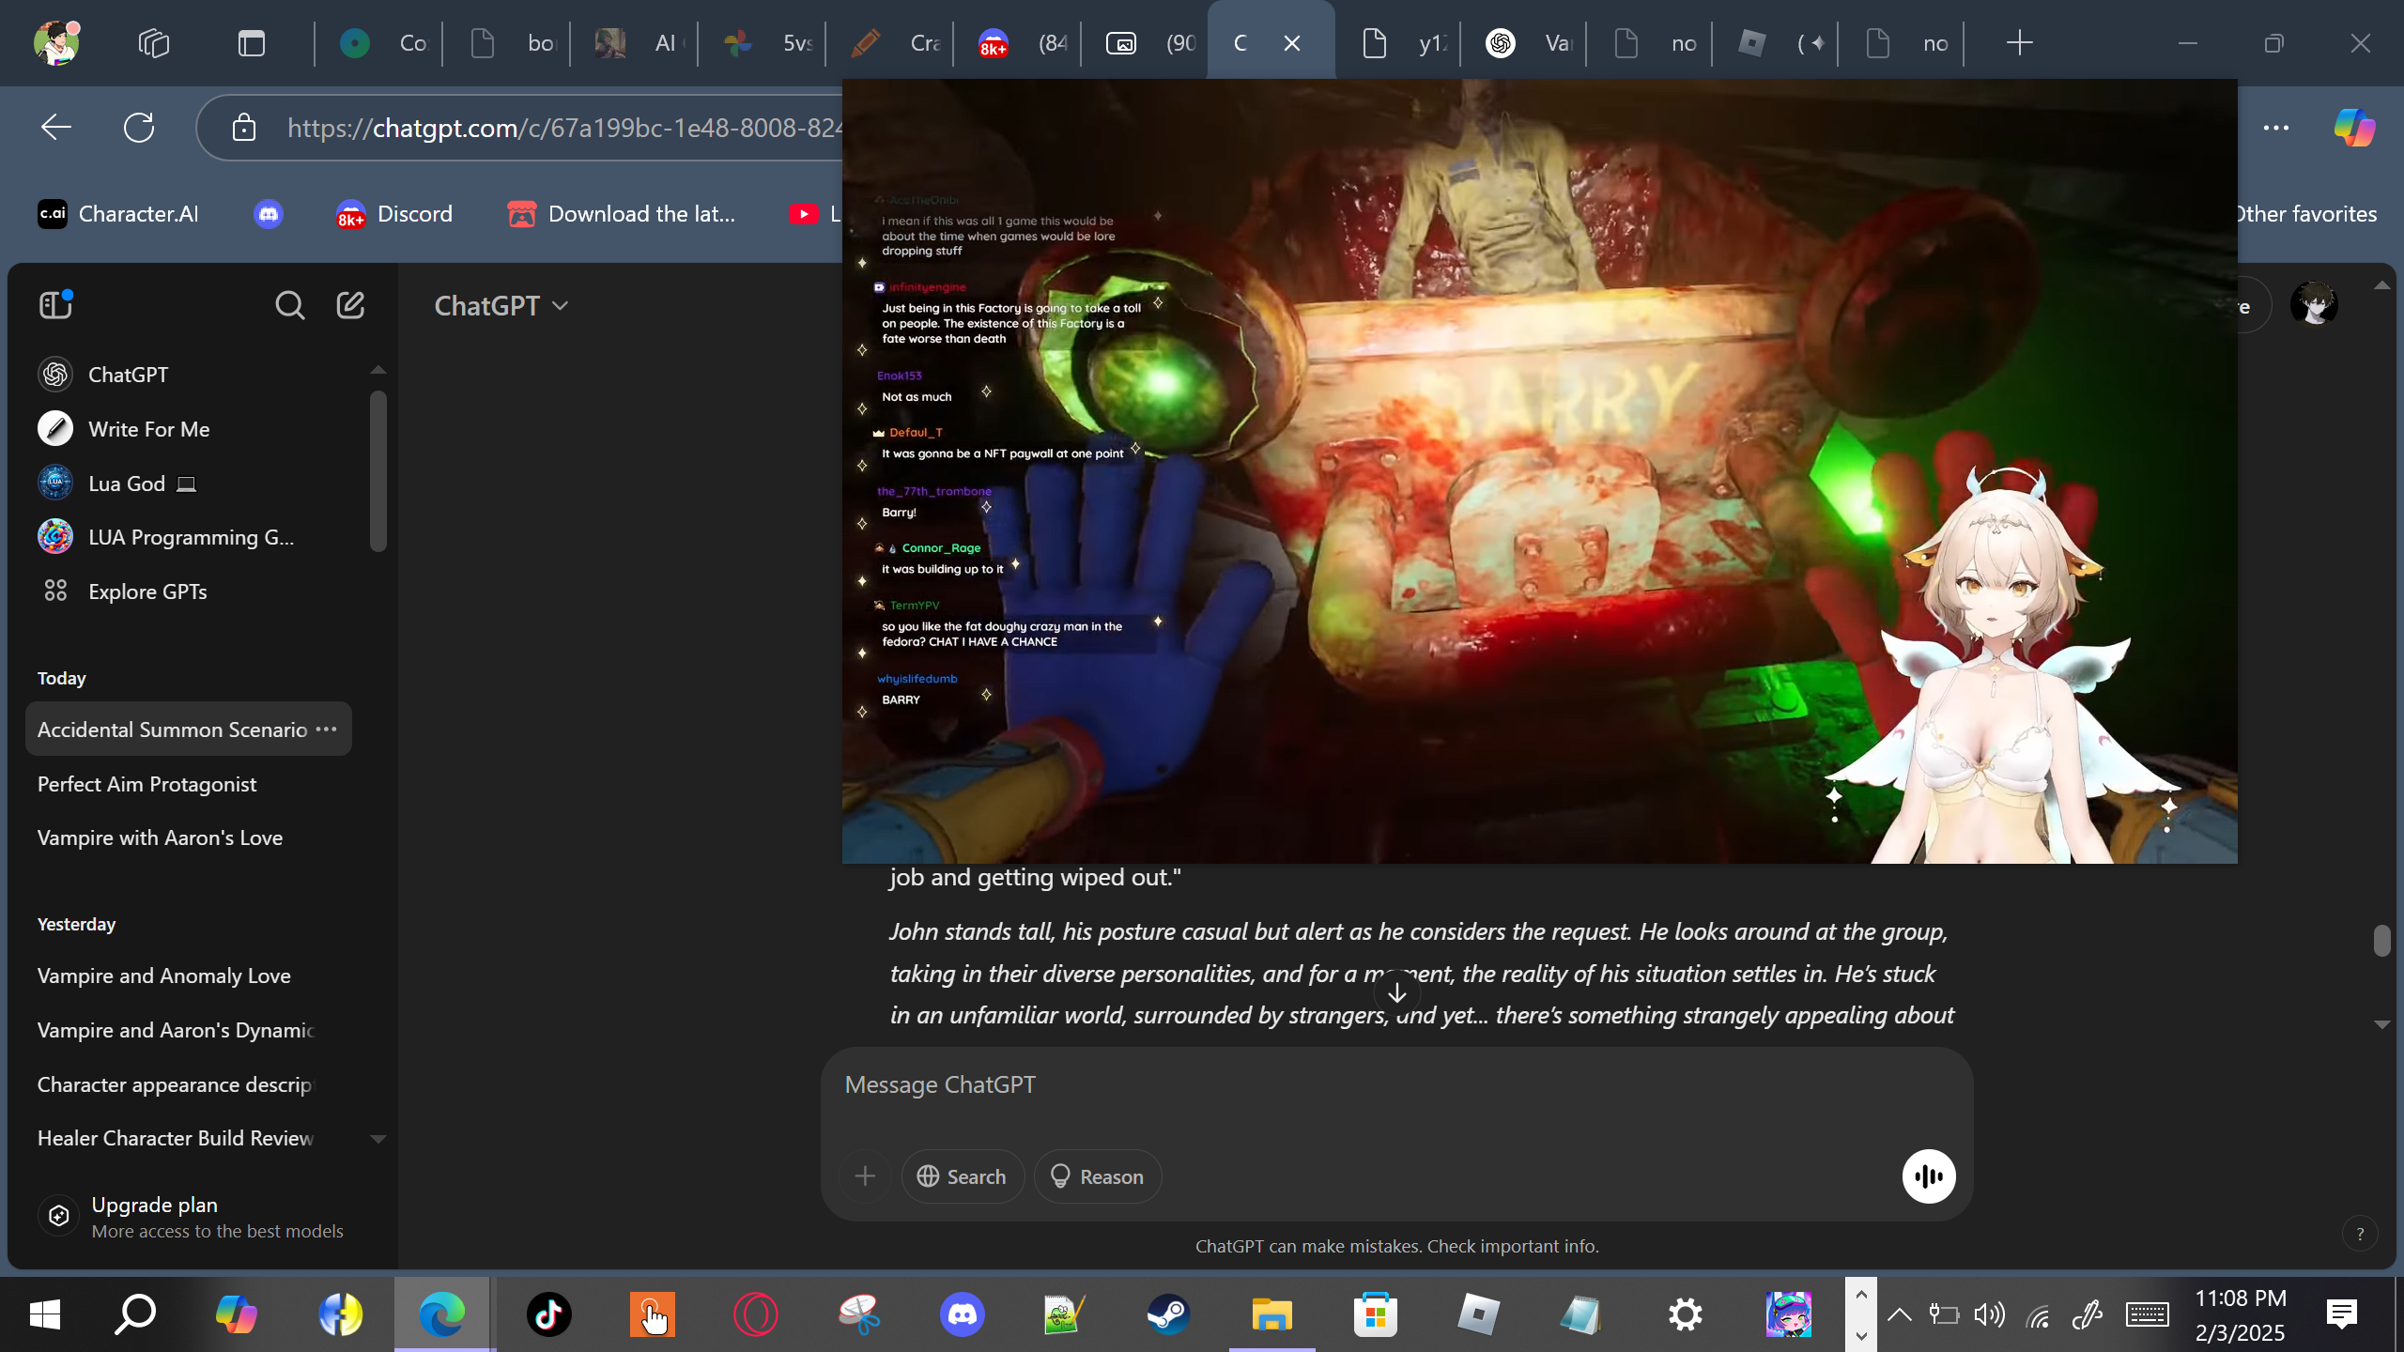Open the Vampire with Aaron's Love chat
The height and width of the screenshot is (1352, 2404).
click(x=188, y=837)
